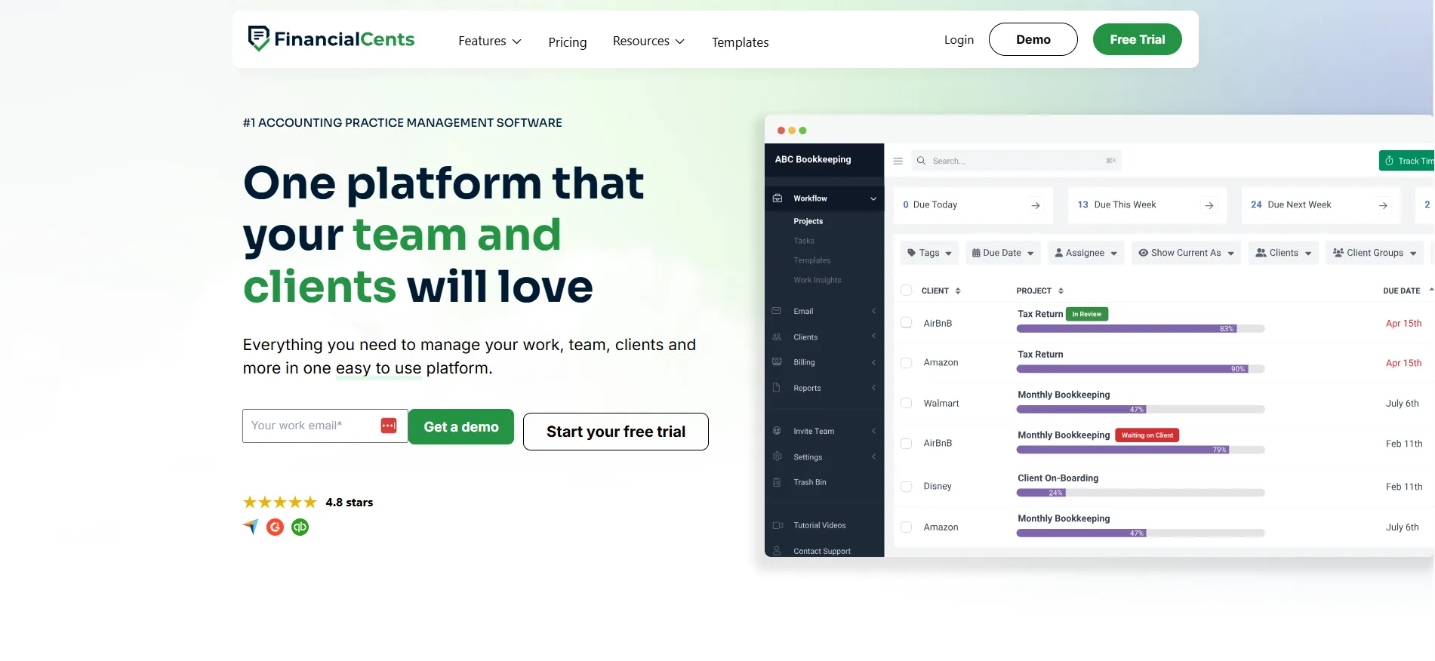The height and width of the screenshot is (661, 1435).
Task: Sort by CLIENT column arrows
Action: pyautogui.click(x=958, y=291)
